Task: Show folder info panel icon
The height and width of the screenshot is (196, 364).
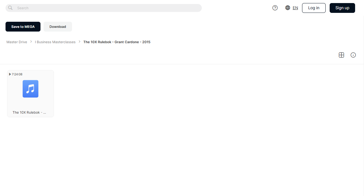Action: [x=353, y=55]
